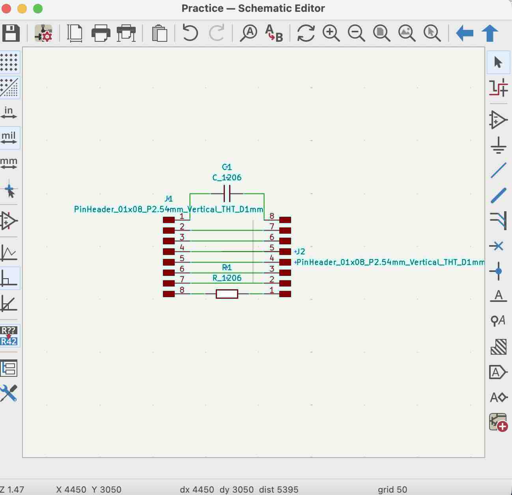Paste from clipboard icon
512x495 pixels.
(159, 33)
